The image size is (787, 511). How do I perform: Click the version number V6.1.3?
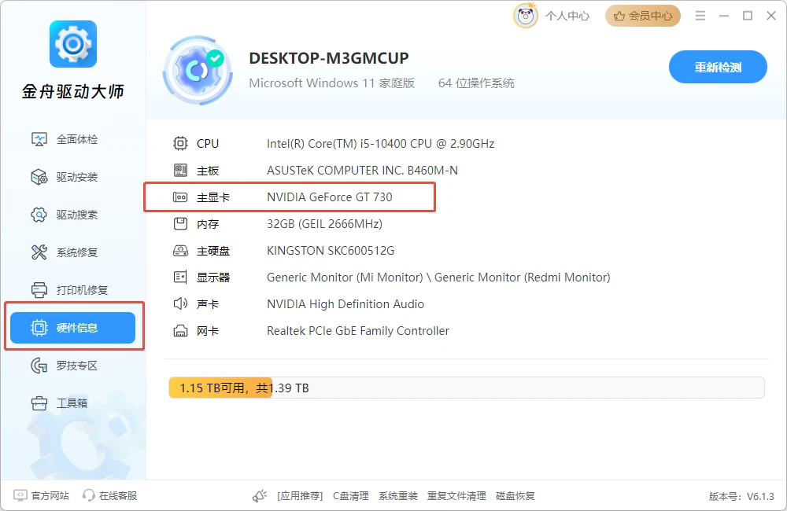coord(760,497)
